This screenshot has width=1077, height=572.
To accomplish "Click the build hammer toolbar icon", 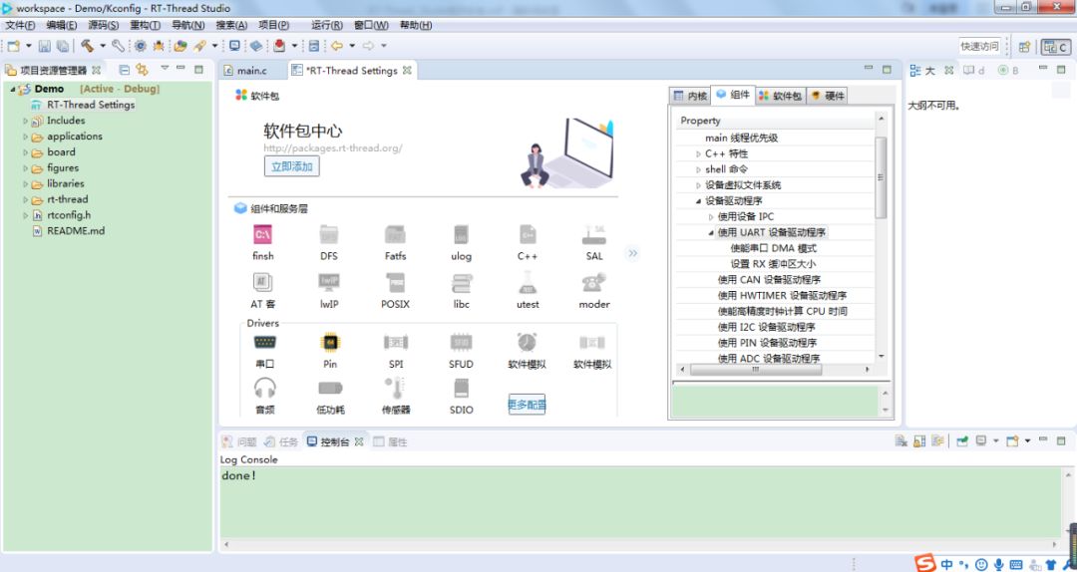I will click(x=87, y=45).
